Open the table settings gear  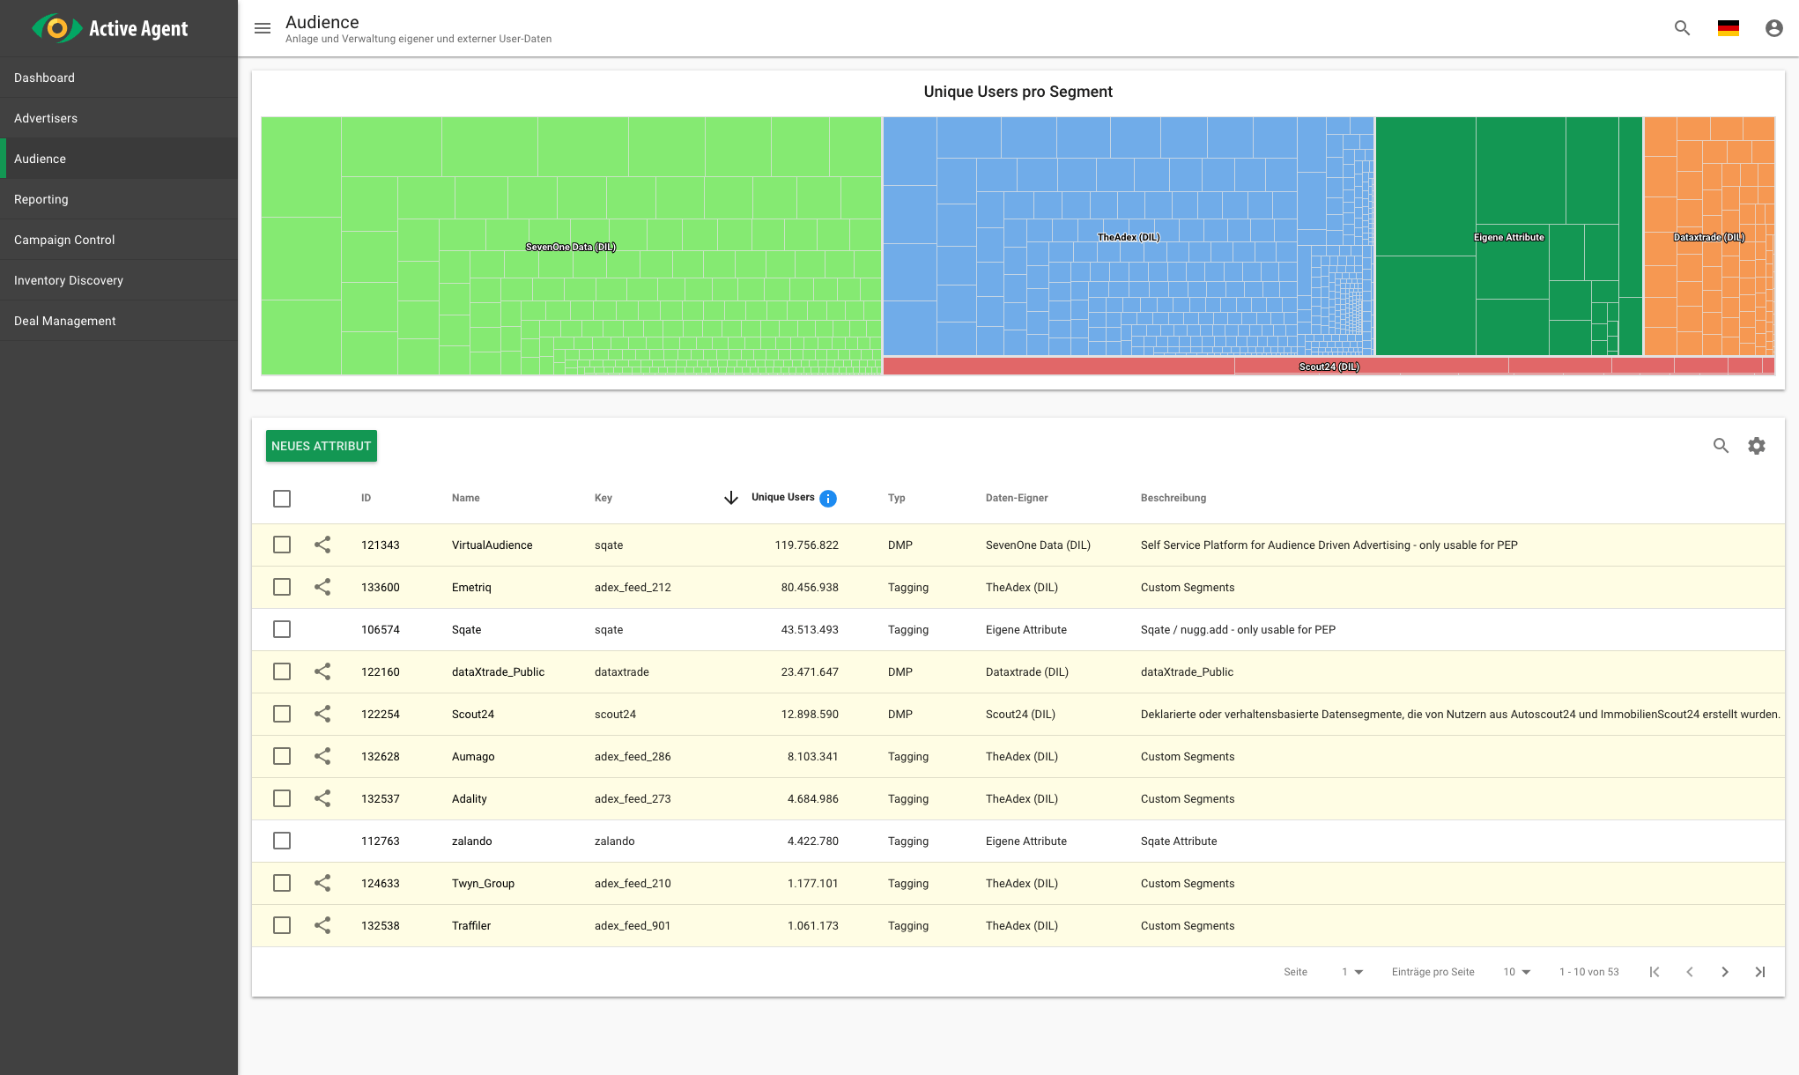tap(1758, 446)
